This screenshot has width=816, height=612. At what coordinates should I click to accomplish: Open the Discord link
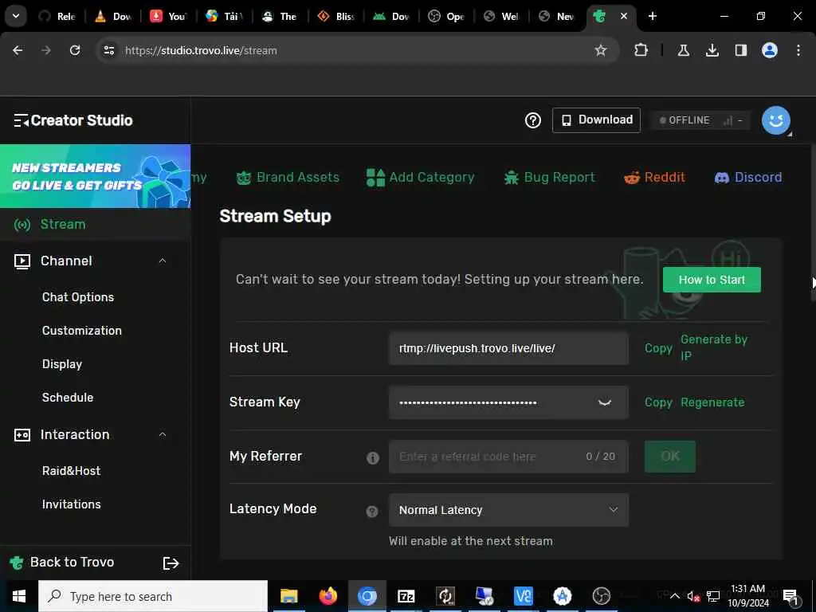[x=747, y=178]
